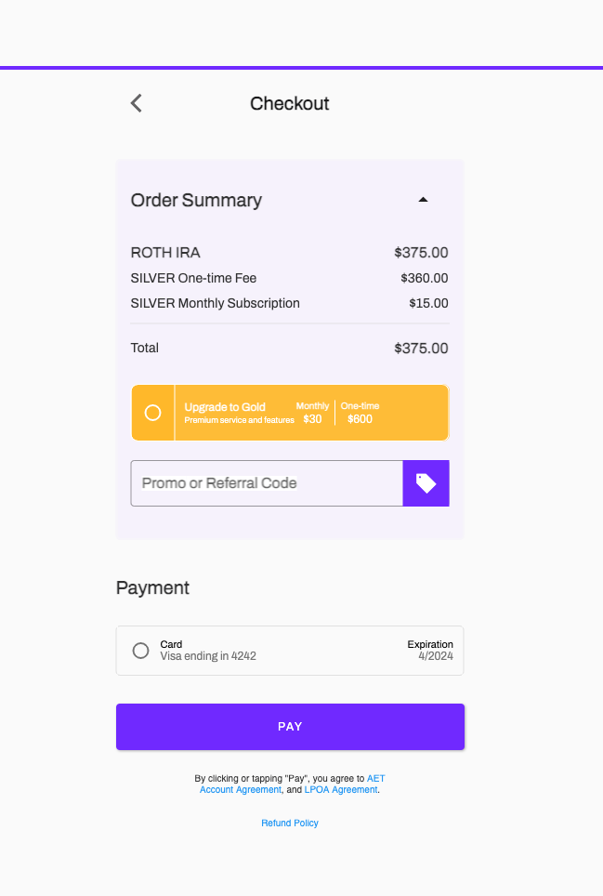Click the Upgrade to Gold banner title

pos(225,407)
